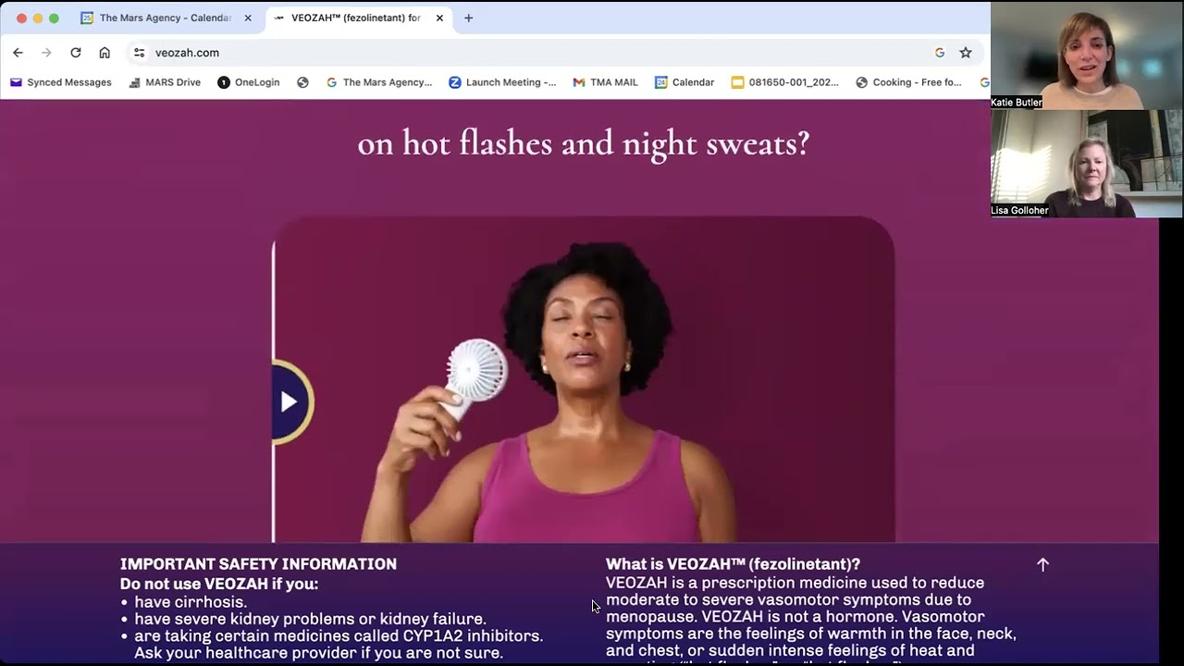Click the red close window button
1184x666 pixels.
coord(21,18)
